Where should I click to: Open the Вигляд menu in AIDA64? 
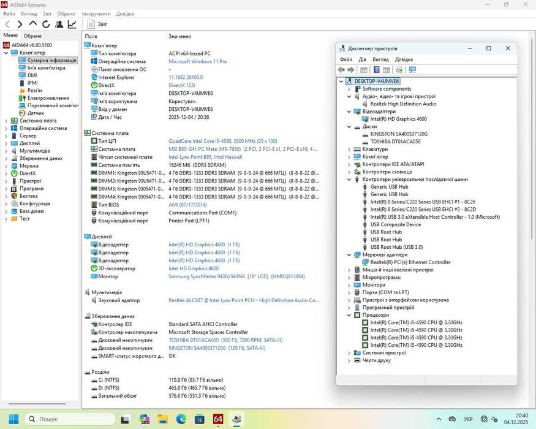[29, 13]
